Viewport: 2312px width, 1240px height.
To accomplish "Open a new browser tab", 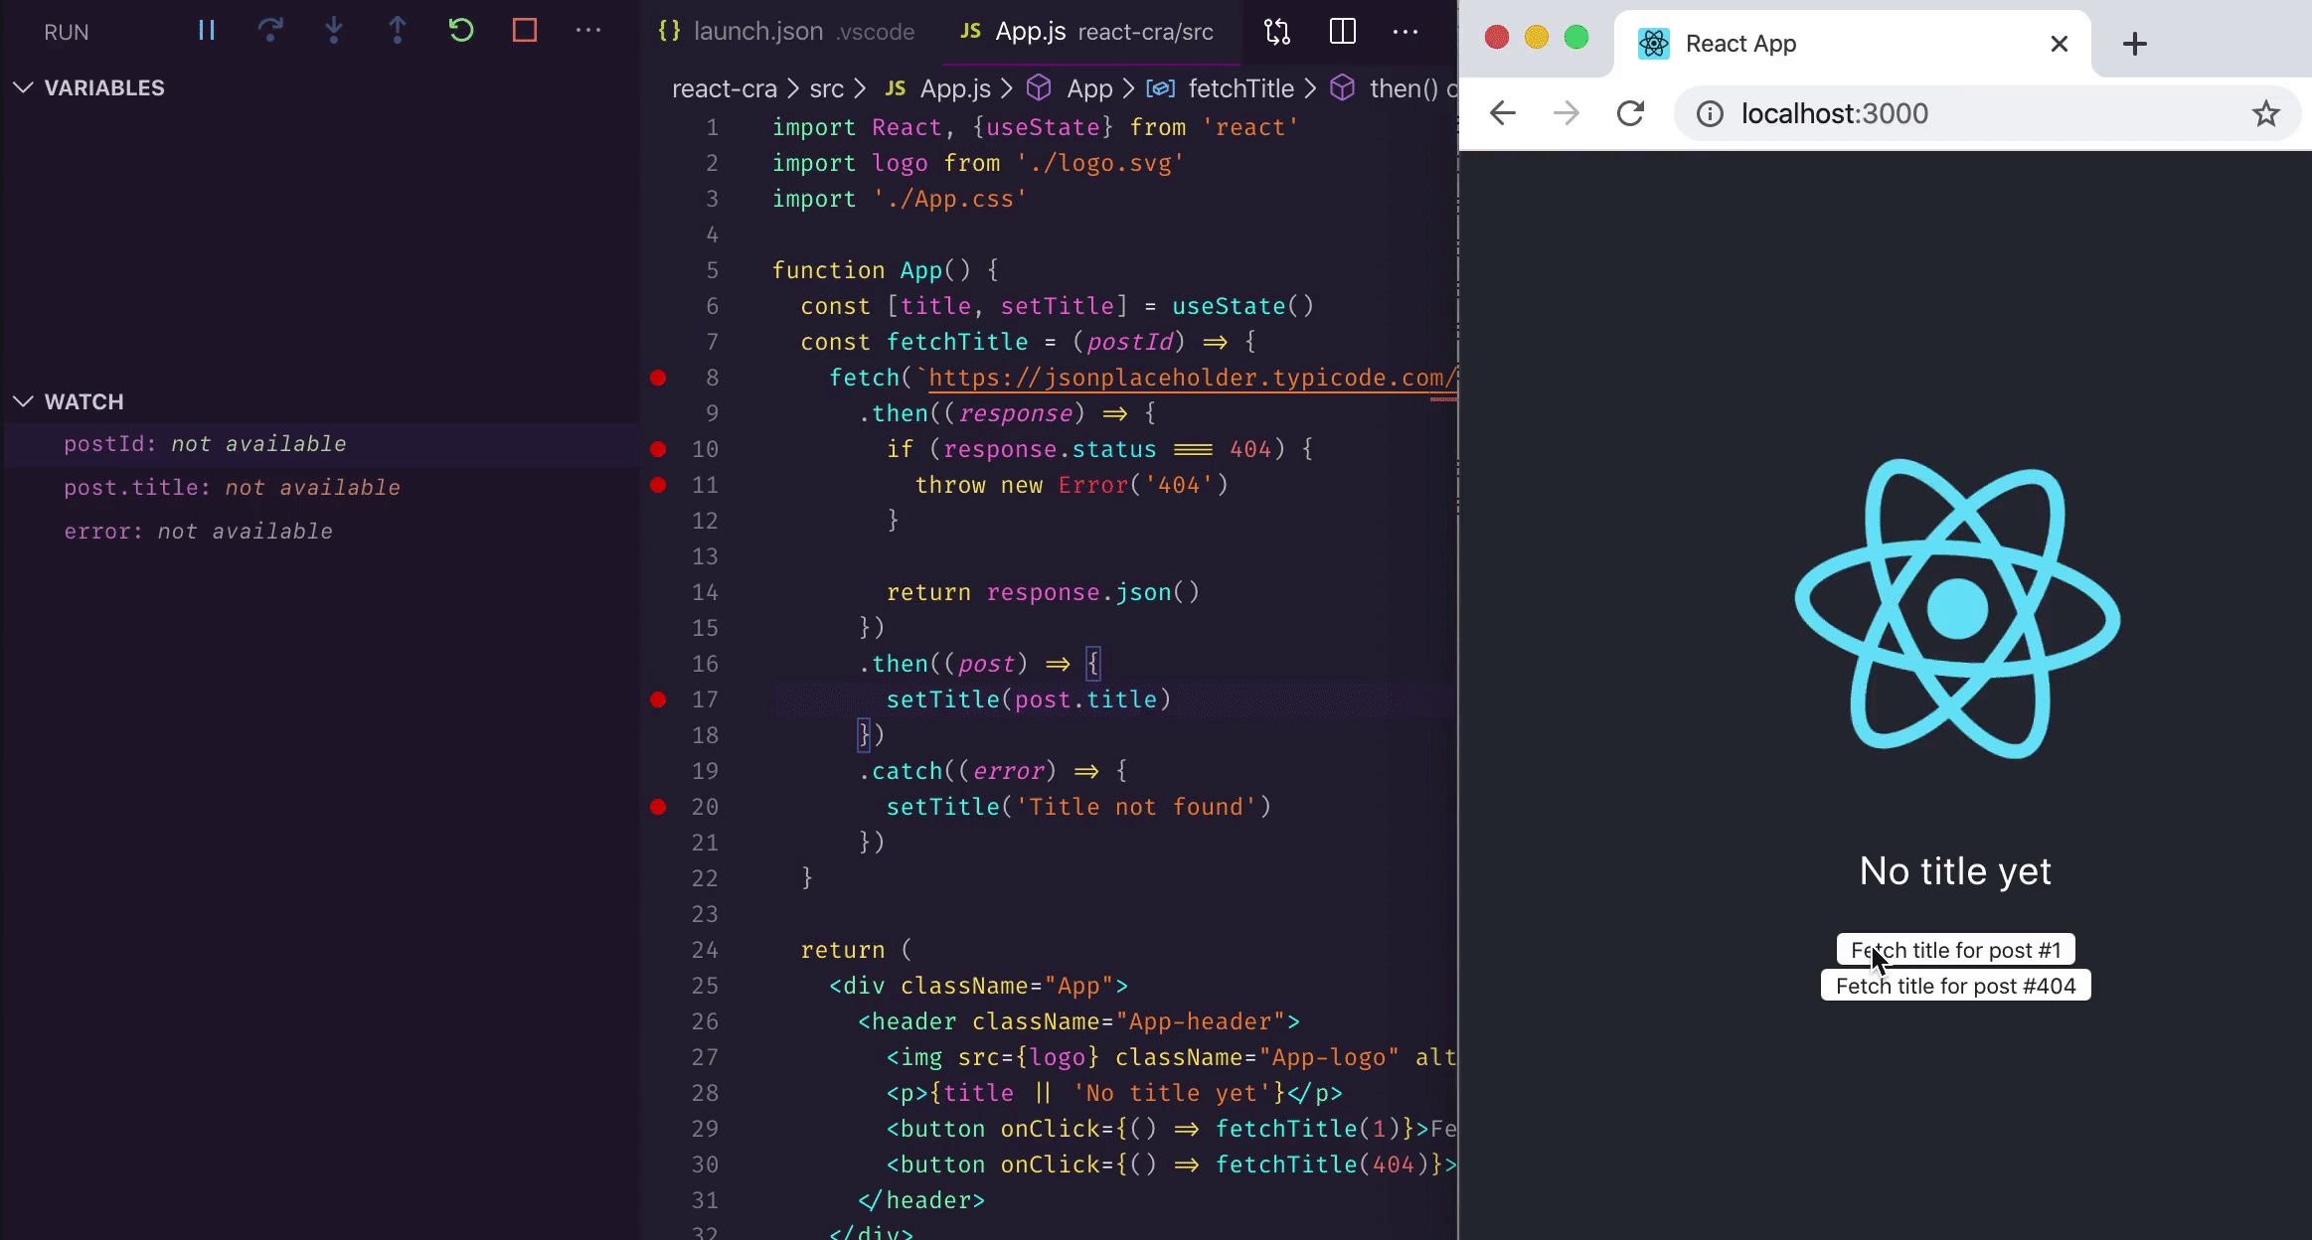I will pos(2134,44).
